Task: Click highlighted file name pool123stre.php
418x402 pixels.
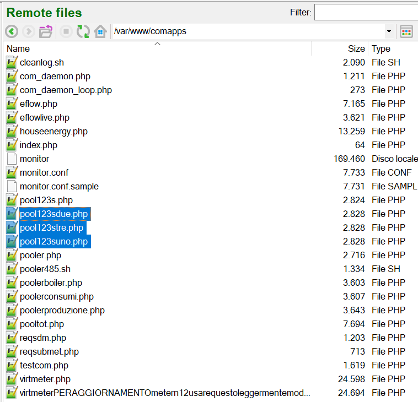Action: (52, 228)
